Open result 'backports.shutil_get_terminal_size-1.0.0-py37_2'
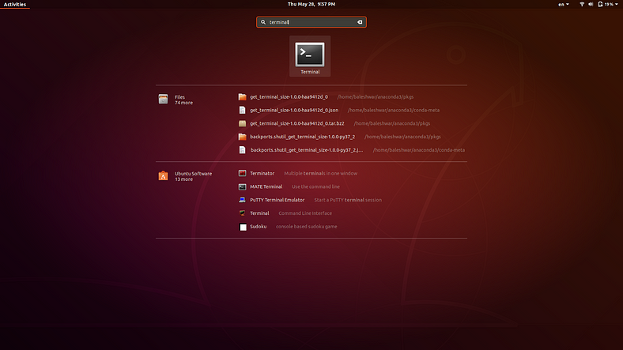This screenshot has width=623, height=350. pos(302,137)
